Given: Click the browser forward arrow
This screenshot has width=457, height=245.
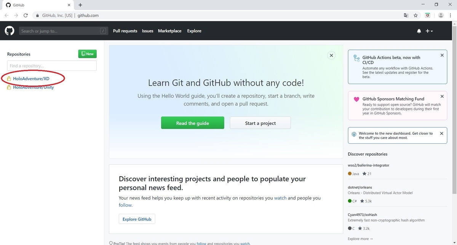Looking at the screenshot, I should click(x=16, y=16).
